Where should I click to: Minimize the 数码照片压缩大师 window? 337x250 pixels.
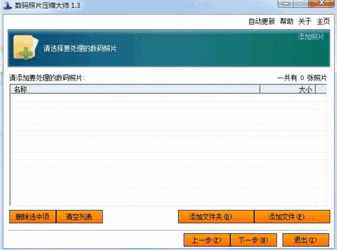pyautogui.click(x=285, y=4)
